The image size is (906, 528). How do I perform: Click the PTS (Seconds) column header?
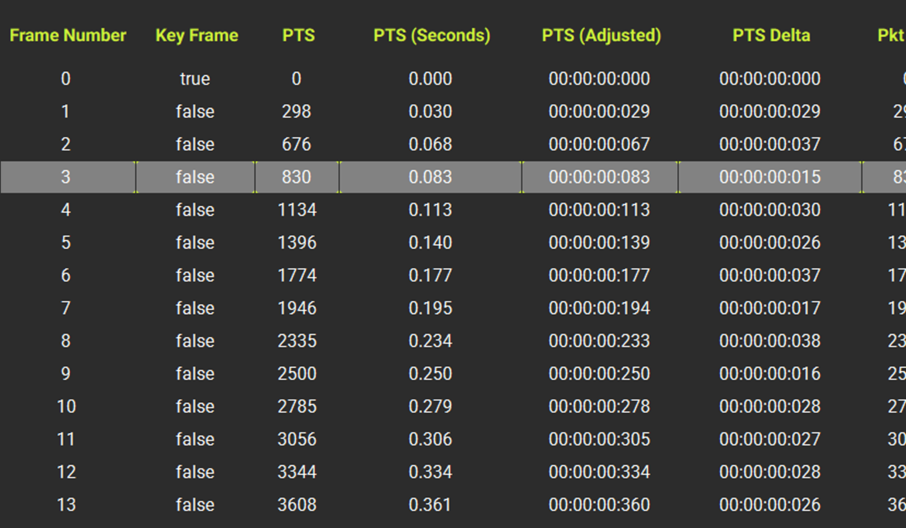pyautogui.click(x=432, y=36)
